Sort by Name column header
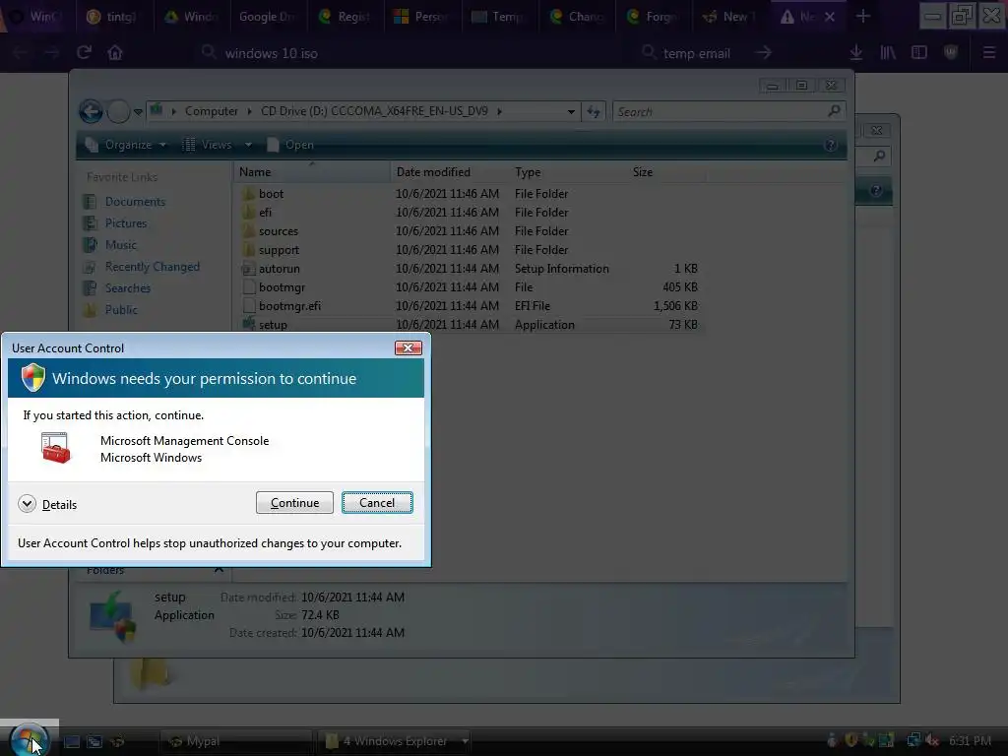This screenshot has width=1008, height=756. [x=312, y=171]
